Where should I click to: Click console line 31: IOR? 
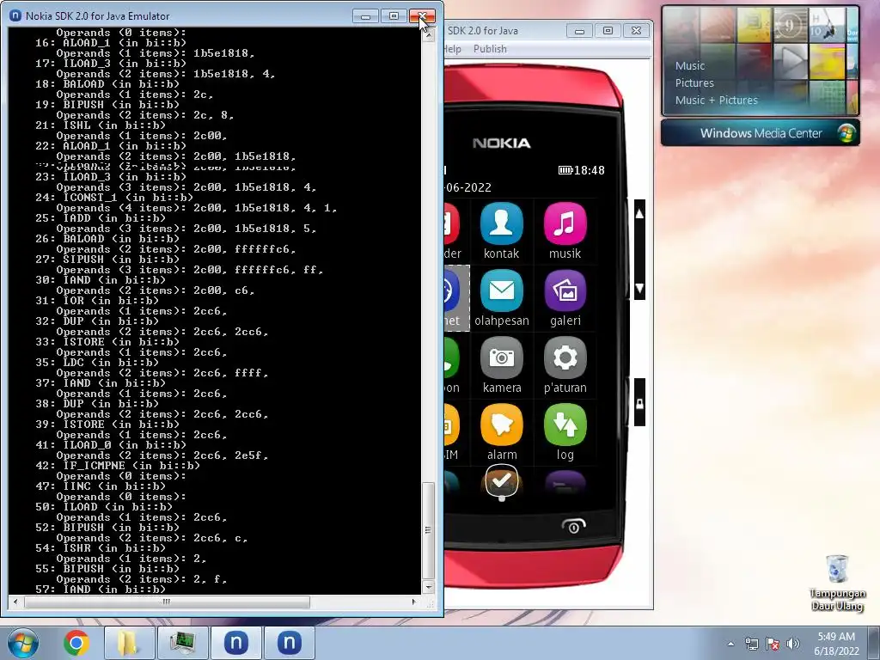tap(96, 301)
